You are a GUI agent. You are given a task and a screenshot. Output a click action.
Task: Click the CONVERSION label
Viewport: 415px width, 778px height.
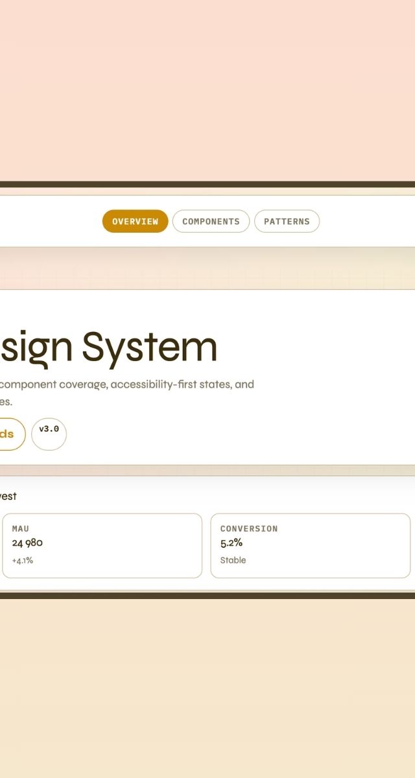(x=249, y=528)
